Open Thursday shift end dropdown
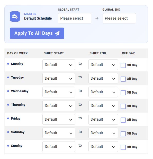153x159 pixels. tap(103, 106)
